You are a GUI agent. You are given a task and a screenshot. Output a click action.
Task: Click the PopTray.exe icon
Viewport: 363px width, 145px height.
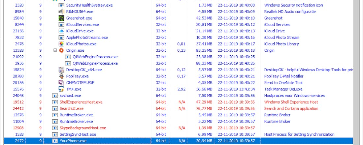point(61,76)
